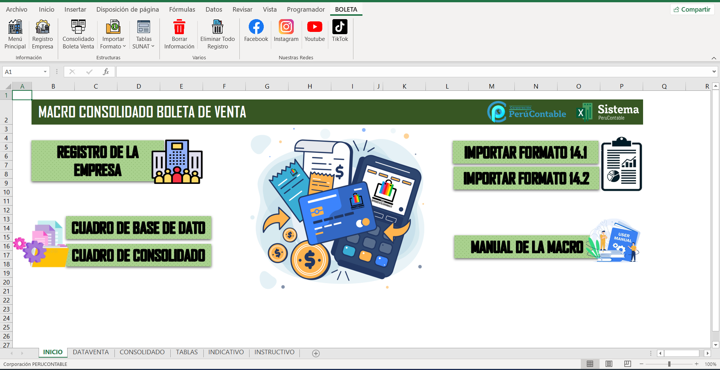Image resolution: width=720 pixels, height=370 pixels.
Task: Collapse the ribbon with the chevron
Action: pos(714,58)
